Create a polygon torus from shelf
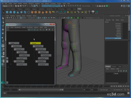Viewport: 131px width, 98px height. [x=25, y=12]
